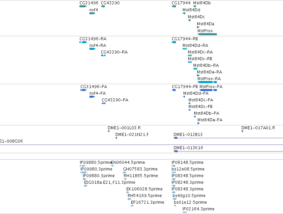Image resolution: width=283 pixels, height=214 pixels.
Task: Select the CG43290-RA label text
Action: (114, 52)
